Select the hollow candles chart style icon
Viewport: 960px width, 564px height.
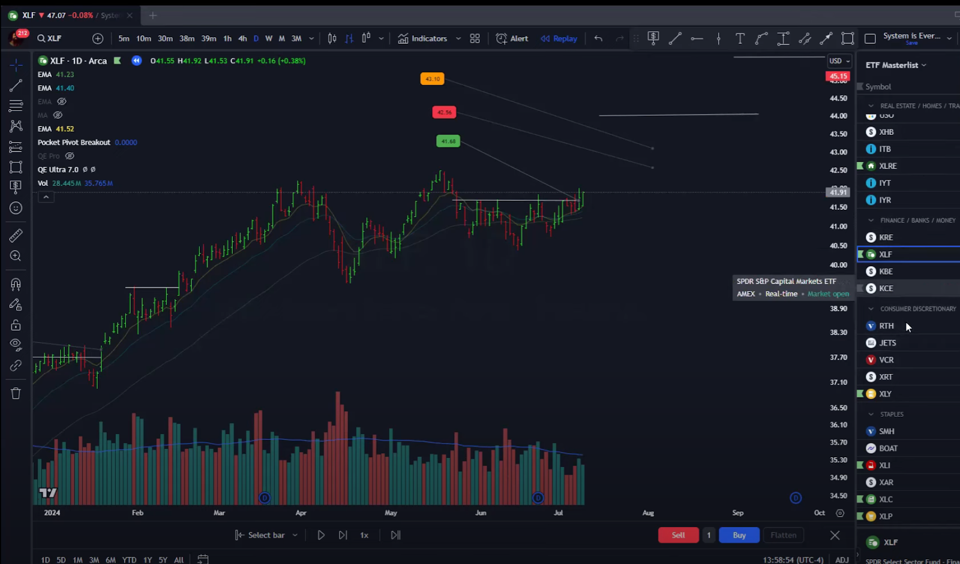366,38
